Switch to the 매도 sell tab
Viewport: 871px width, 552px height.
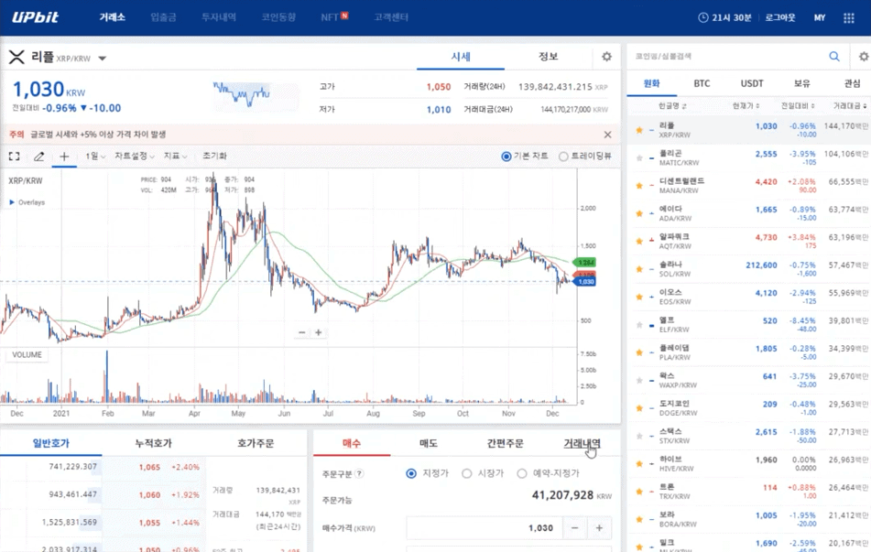[429, 443]
